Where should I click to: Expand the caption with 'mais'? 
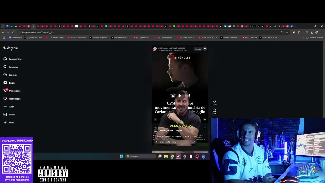click(x=195, y=136)
